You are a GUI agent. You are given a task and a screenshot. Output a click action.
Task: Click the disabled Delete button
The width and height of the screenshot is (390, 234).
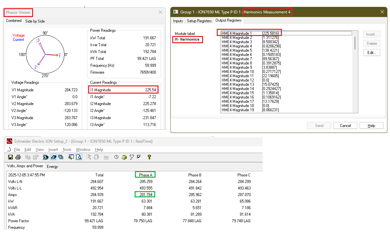[x=372, y=44]
